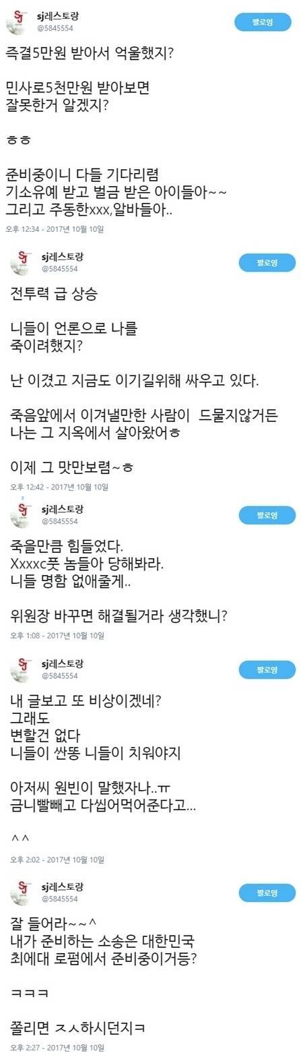Toggle 팔로잉 button beside '전투력 급 상승' tweet

click(267, 262)
